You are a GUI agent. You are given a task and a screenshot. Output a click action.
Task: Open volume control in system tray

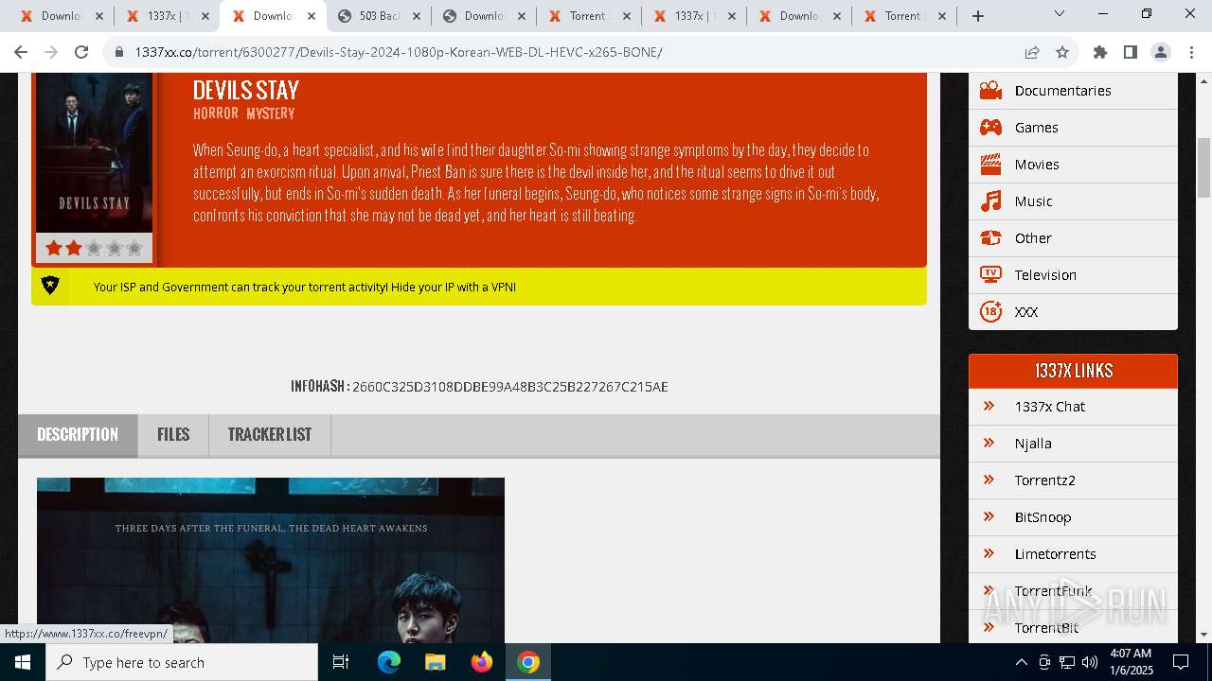coord(1090,662)
